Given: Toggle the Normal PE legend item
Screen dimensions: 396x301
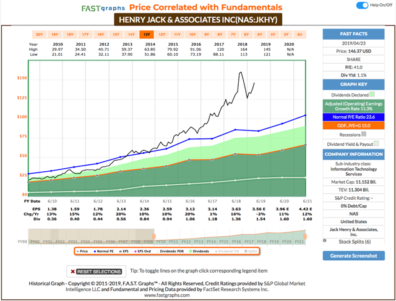Looking at the screenshot, I should tap(103, 252).
